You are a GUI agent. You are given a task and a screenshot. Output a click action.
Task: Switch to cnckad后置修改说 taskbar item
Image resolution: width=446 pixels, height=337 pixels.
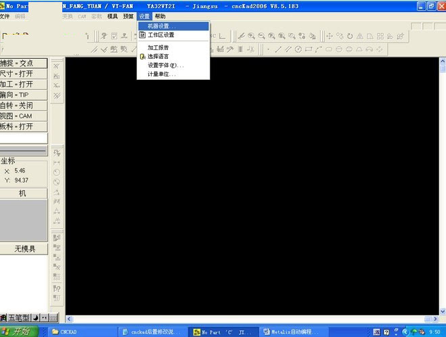tap(153, 332)
